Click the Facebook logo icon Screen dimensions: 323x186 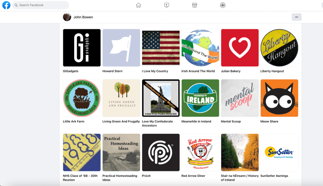click(x=6, y=5)
